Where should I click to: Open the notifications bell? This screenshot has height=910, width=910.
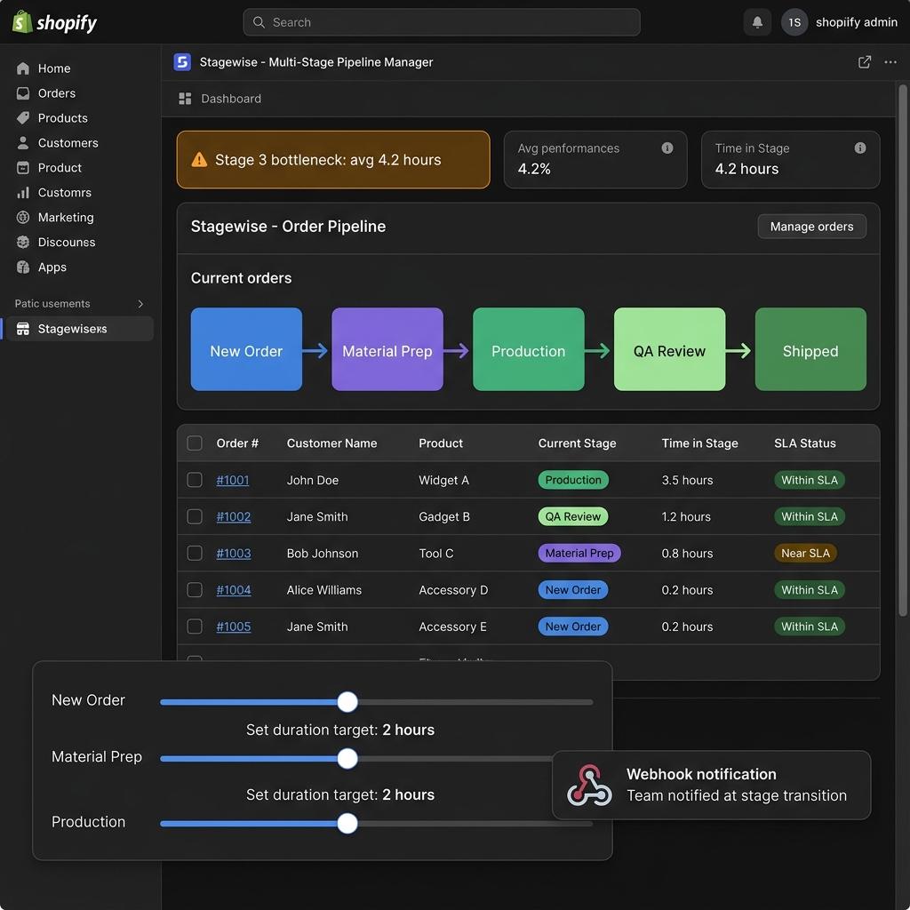[757, 22]
